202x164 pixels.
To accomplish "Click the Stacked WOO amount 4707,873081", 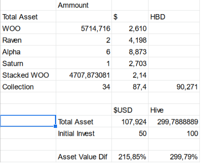I will tap(83, 75).
